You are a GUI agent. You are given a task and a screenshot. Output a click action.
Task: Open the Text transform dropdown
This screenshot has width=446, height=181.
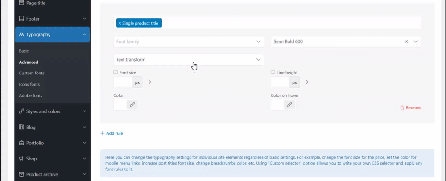[x=189, y=60]
